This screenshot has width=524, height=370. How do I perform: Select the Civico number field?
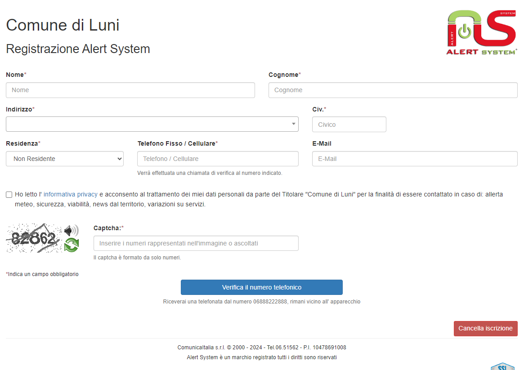point(349,125)
